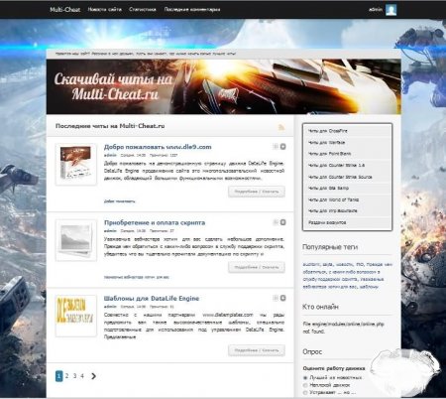
Task: Click current page number 1
Action: [x=58, y=376]
